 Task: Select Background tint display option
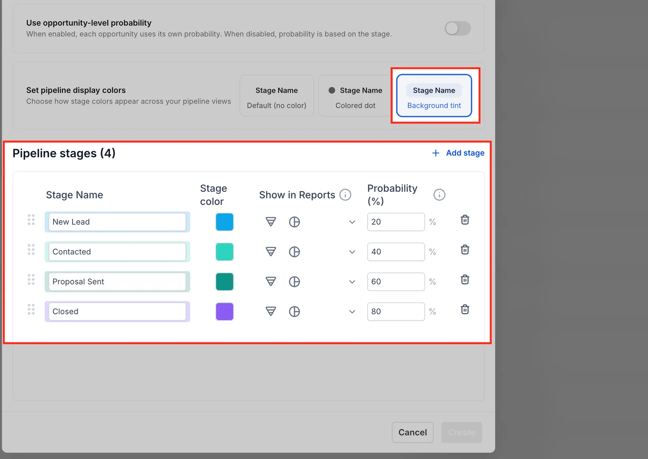434,96
